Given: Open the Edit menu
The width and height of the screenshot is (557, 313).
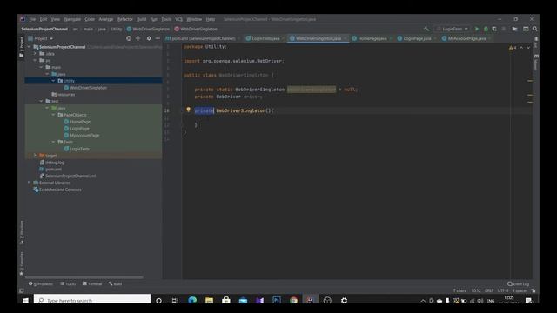Looking at the screenshot, I should [x=44, y=19].
